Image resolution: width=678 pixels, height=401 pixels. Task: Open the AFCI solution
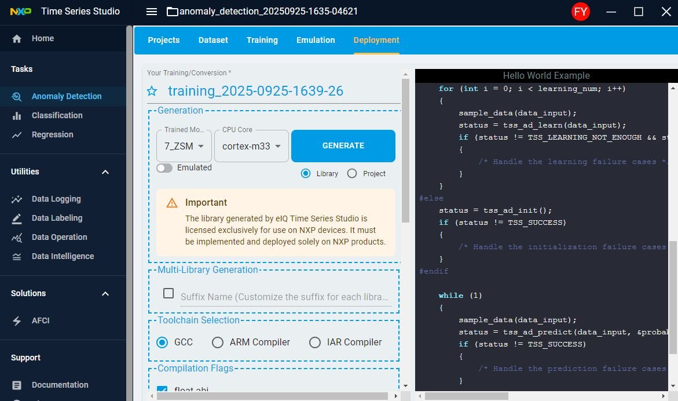63,320
